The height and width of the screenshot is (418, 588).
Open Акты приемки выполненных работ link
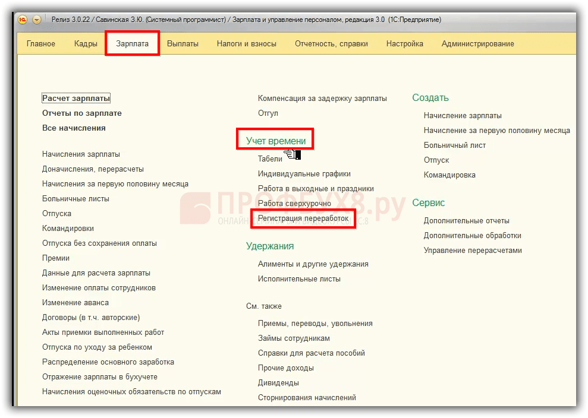(x=103, y=332)
